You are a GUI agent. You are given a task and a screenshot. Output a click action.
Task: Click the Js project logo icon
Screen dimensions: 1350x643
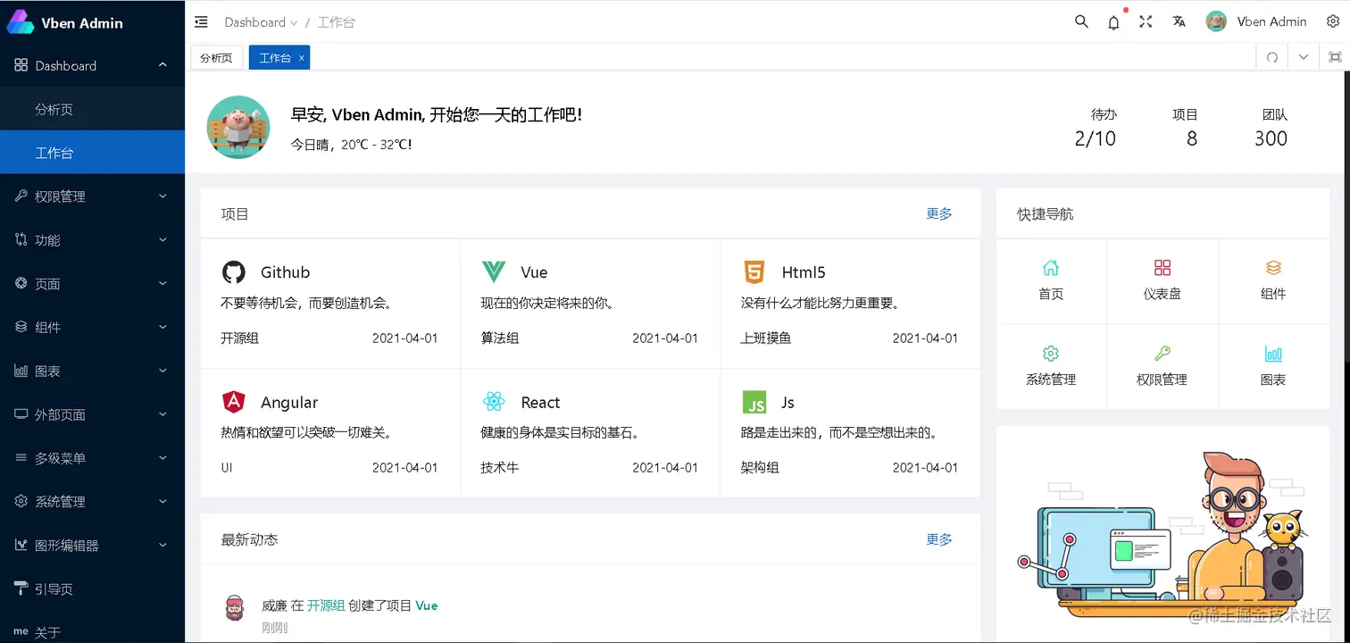754,402
